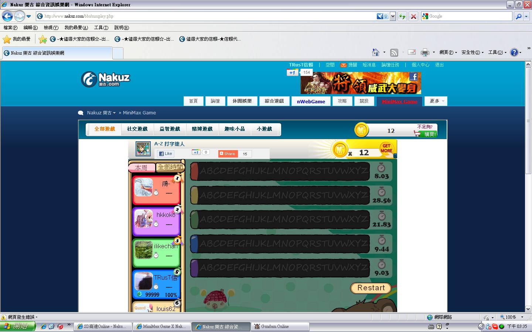Click the 論壇任務 link
The width and height of the screenshot is (532, 332).
pyautogui.click(x=390, y=65)
